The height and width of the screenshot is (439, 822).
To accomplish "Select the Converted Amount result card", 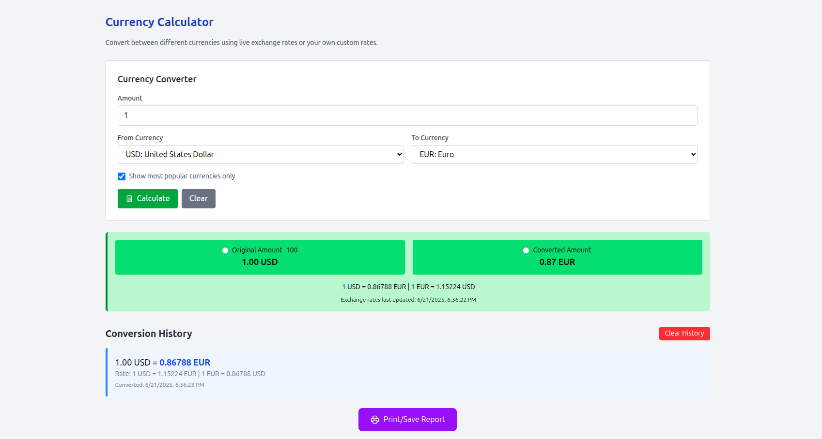I will tap(557, 257).
